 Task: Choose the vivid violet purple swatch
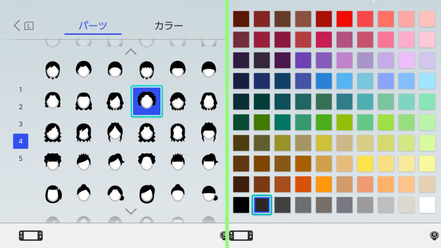point(303,60)
